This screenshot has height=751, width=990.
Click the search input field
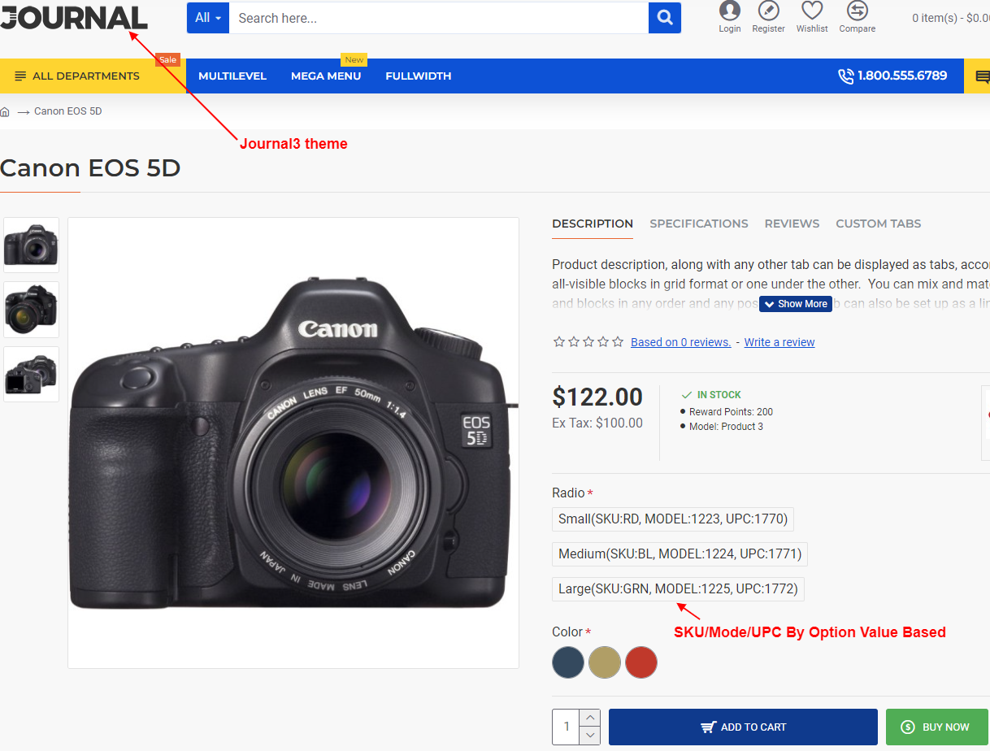coord(439,18)
